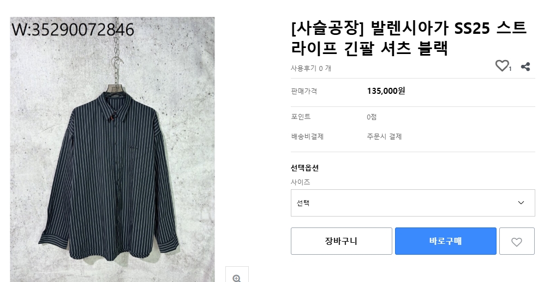Click the 0점 points value
This screenshot has height=282, width=544.
(x=372, y=117)
